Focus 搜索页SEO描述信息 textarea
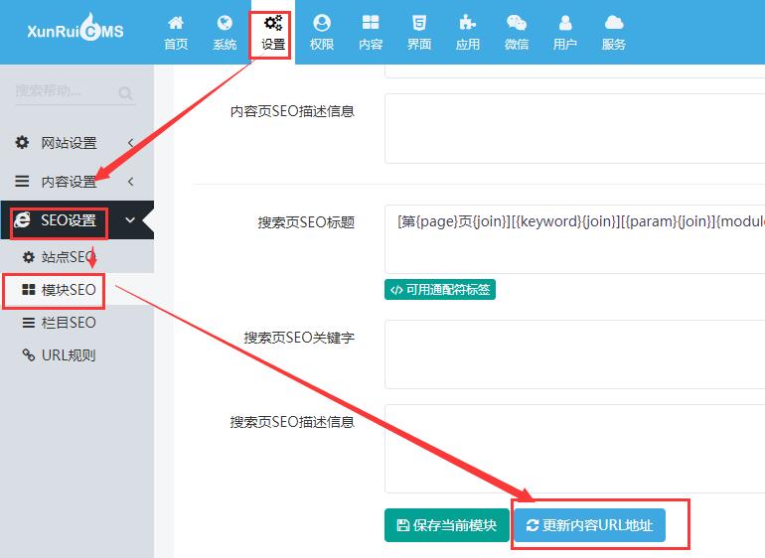765x558 pixels. [574, 449]
